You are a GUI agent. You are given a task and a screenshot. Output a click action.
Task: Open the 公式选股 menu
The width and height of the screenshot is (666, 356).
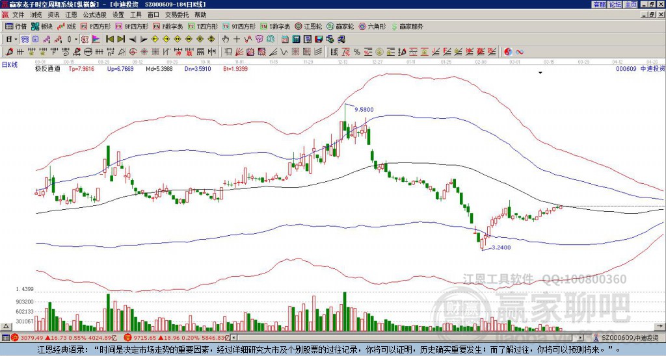(x=95, y=15)
